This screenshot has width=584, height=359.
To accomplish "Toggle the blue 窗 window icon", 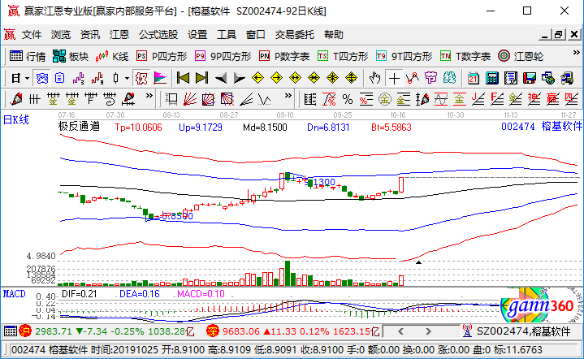I will 41,79.
